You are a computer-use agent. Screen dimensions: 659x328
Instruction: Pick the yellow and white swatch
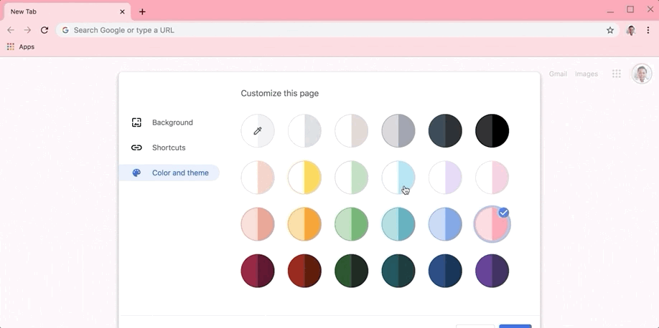pos(304,178)
